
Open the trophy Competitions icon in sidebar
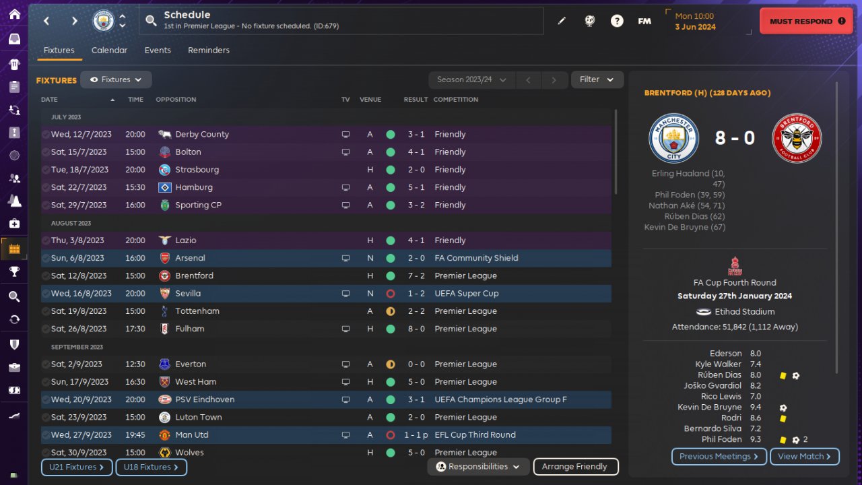14,271
